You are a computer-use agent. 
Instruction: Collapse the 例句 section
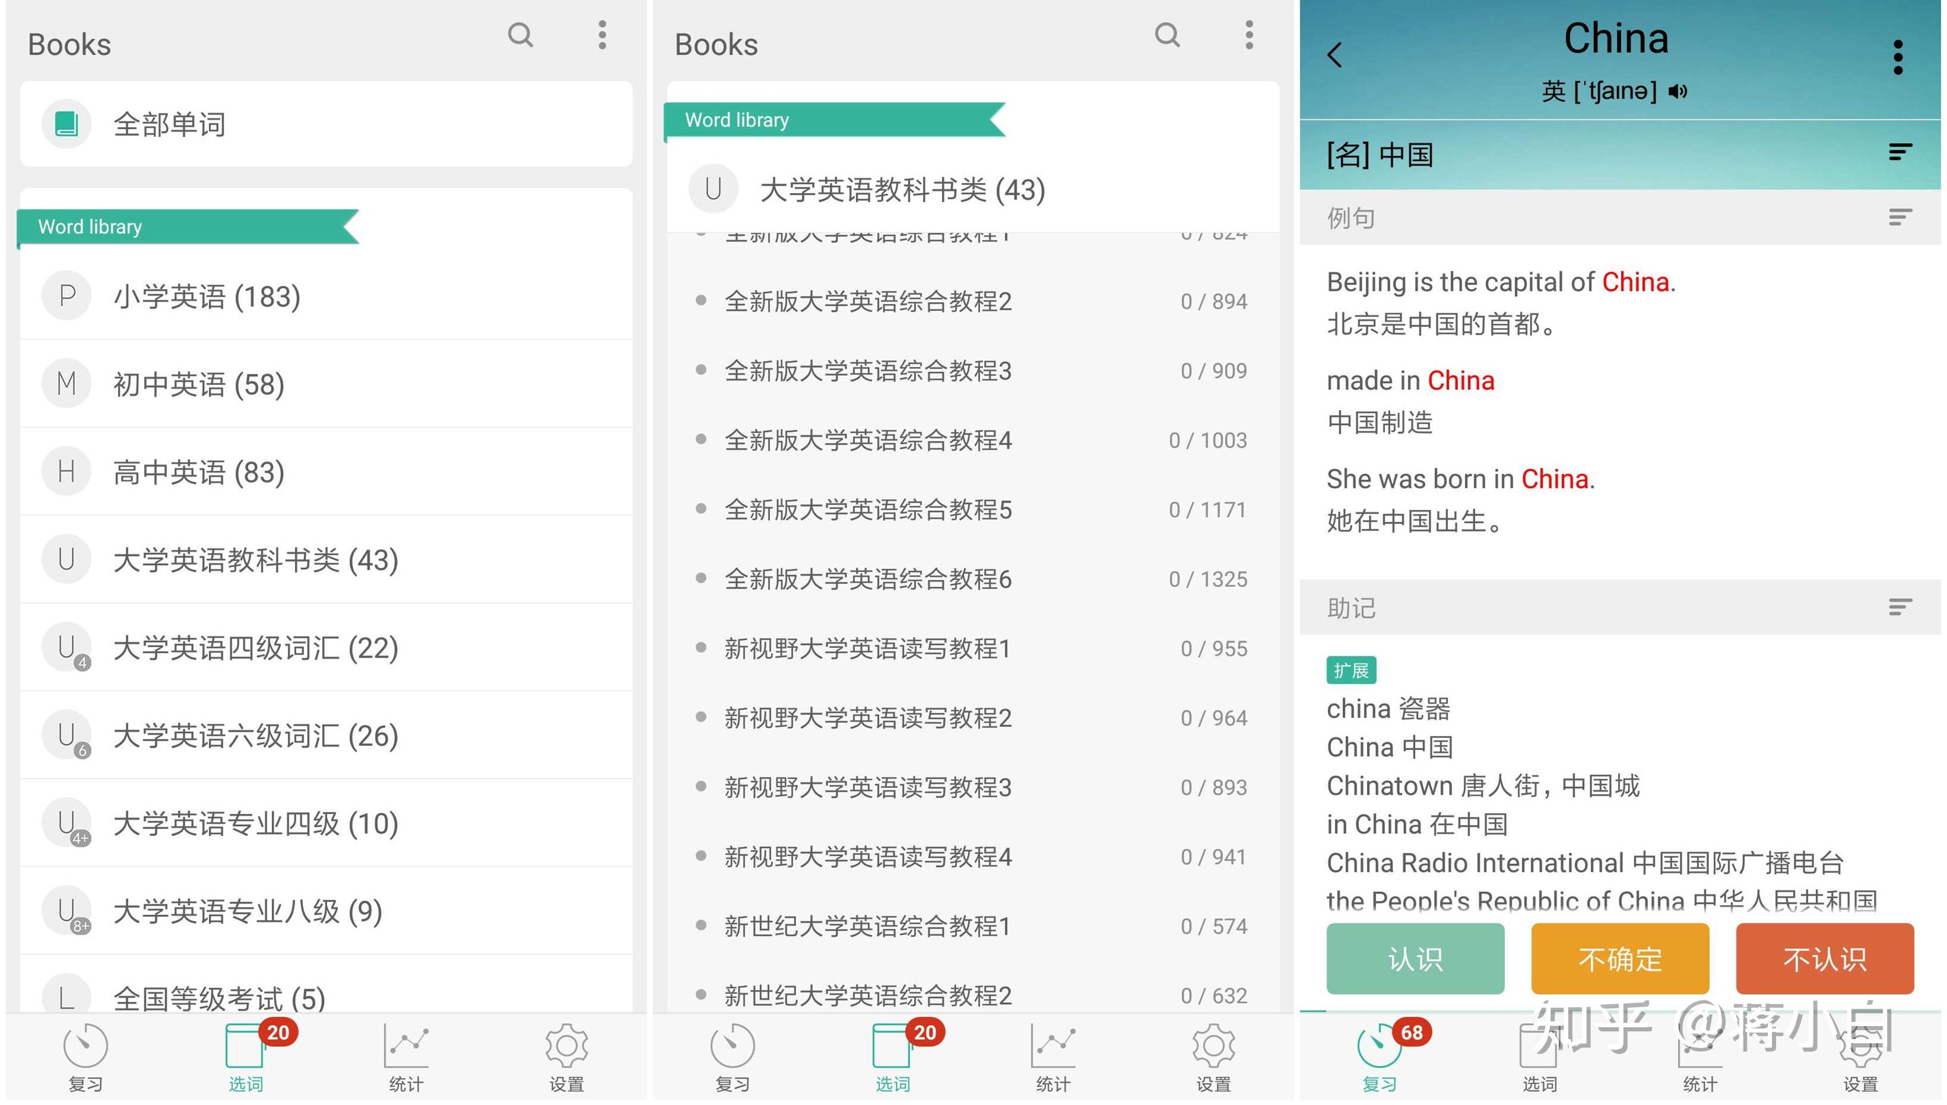(x=1900, y=218)
